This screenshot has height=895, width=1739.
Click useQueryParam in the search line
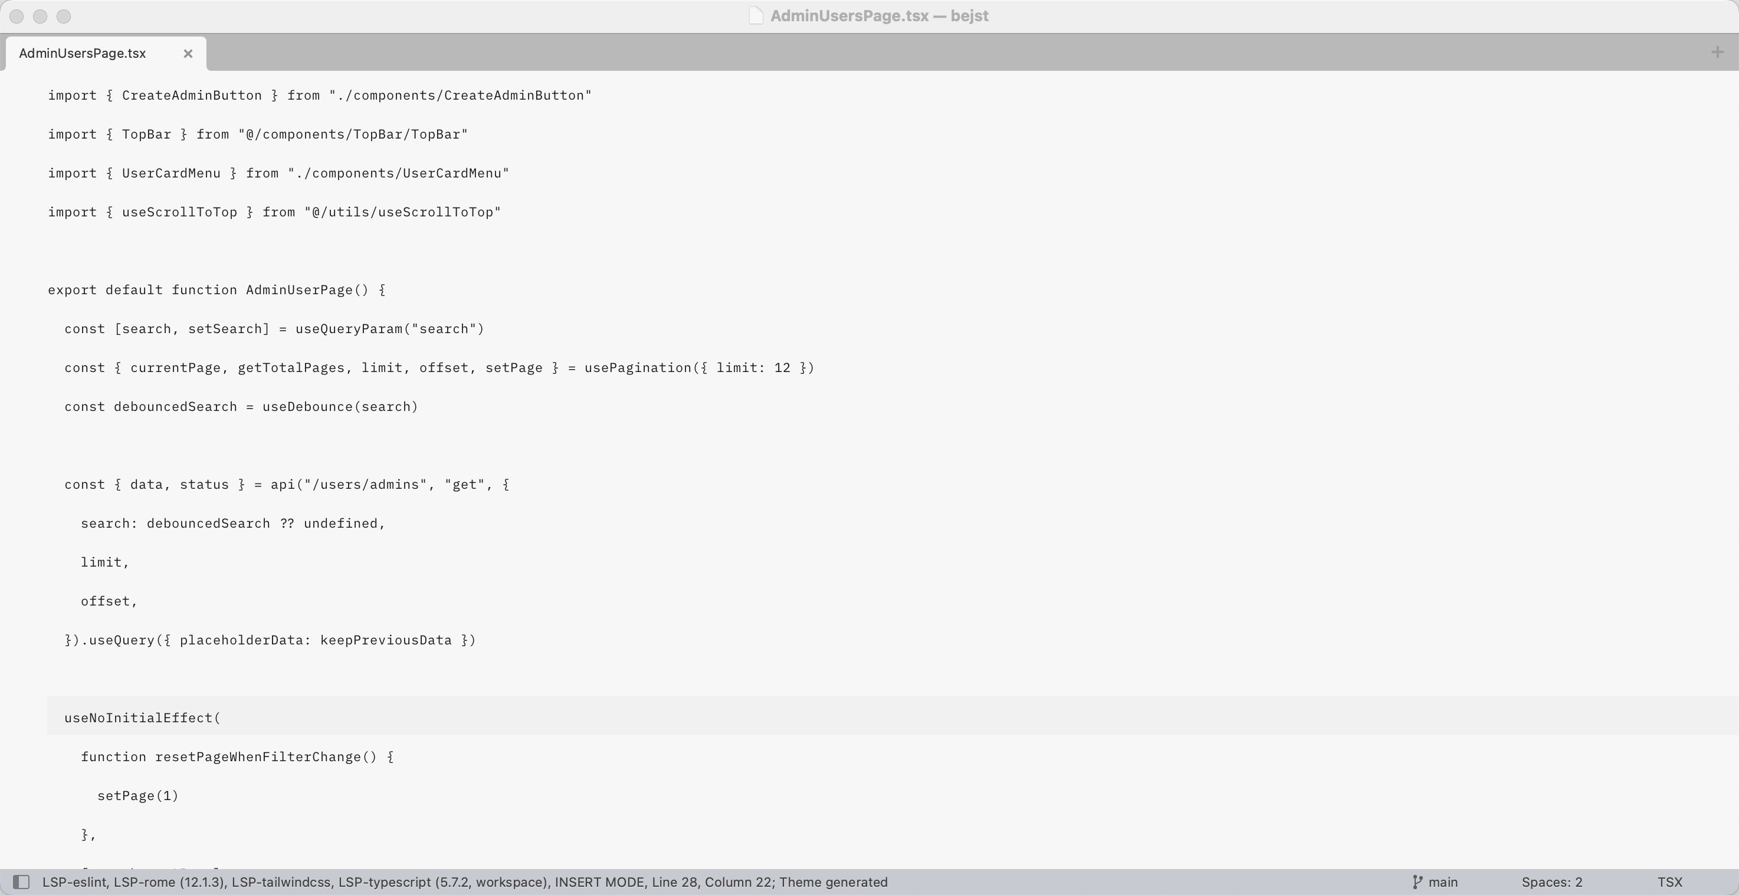349,329
